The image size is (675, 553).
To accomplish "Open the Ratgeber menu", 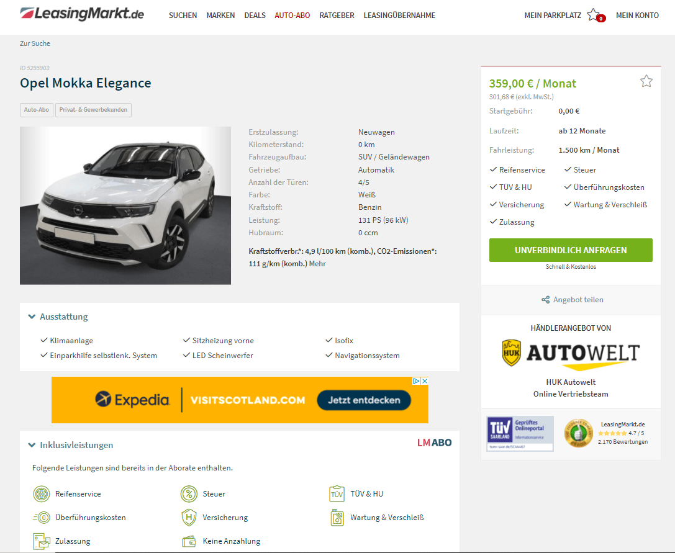I will (x=337, y=16).
